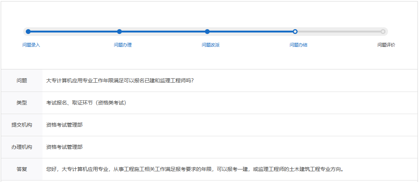Select the 提交机构 row header cell
The height and width of the screenshot is (182, 419).
[22, 125]
